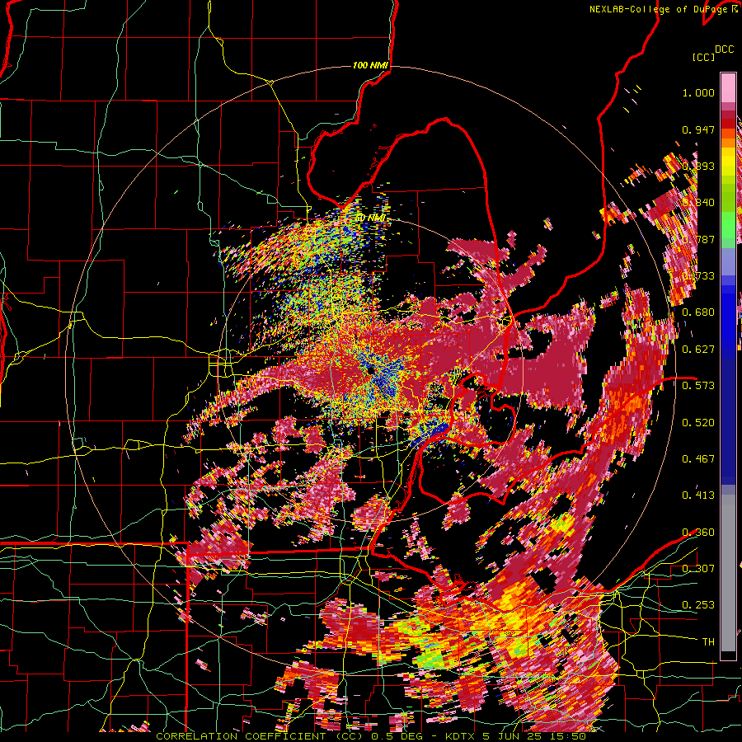Select the 0.947 scale value
Viewport: 742px width, 742px height.
point(698,129)
